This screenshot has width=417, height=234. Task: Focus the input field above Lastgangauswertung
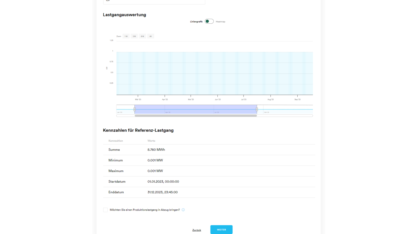click(x=154, y=1)
